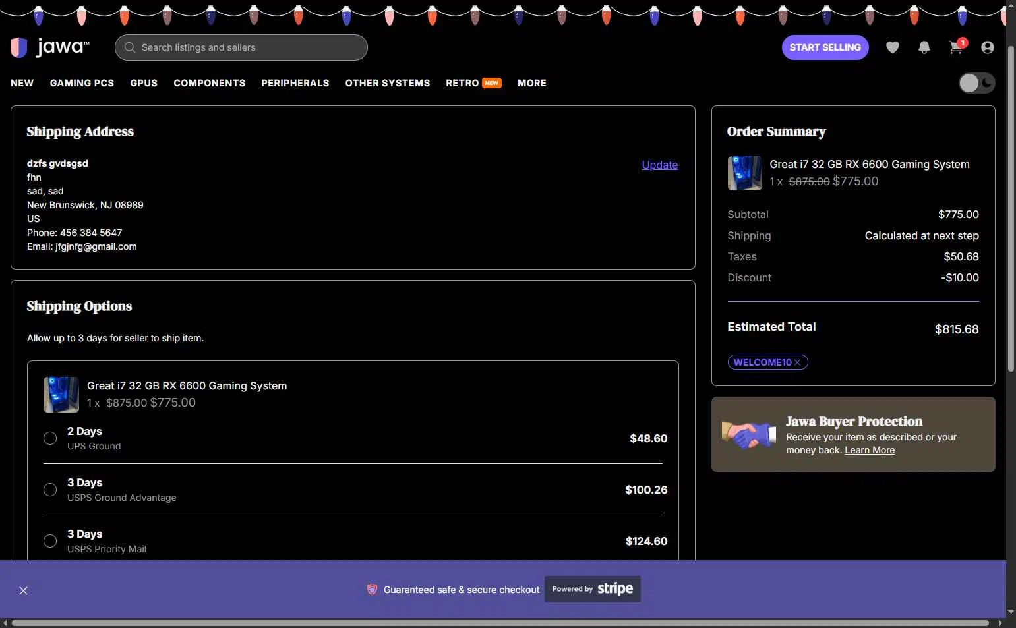
Task: Click the Buyer Protection handshake icon
Action: tap(749, 434)
